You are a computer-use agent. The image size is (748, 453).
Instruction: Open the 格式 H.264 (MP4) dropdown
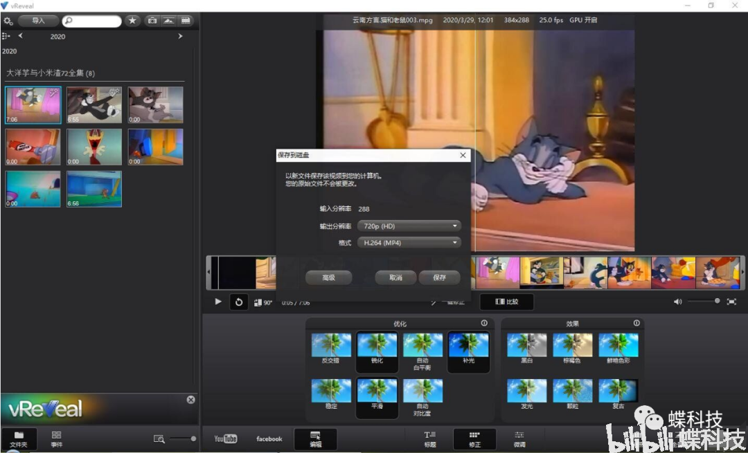coord(409,243)
